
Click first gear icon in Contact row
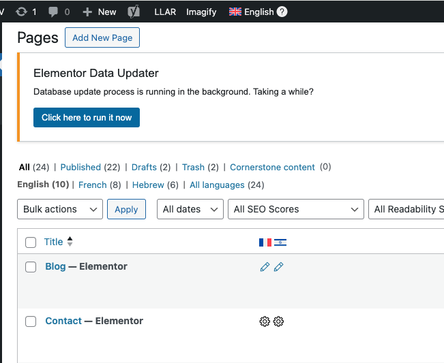point(265,321)
